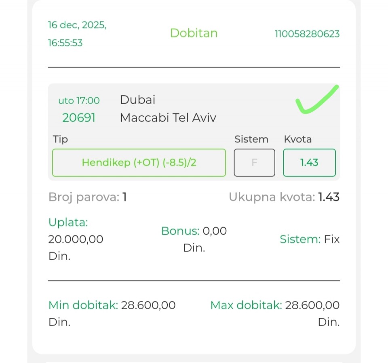Tap the Sistem: Fix label
Viewport: 388px width, 363px height.
310,239
